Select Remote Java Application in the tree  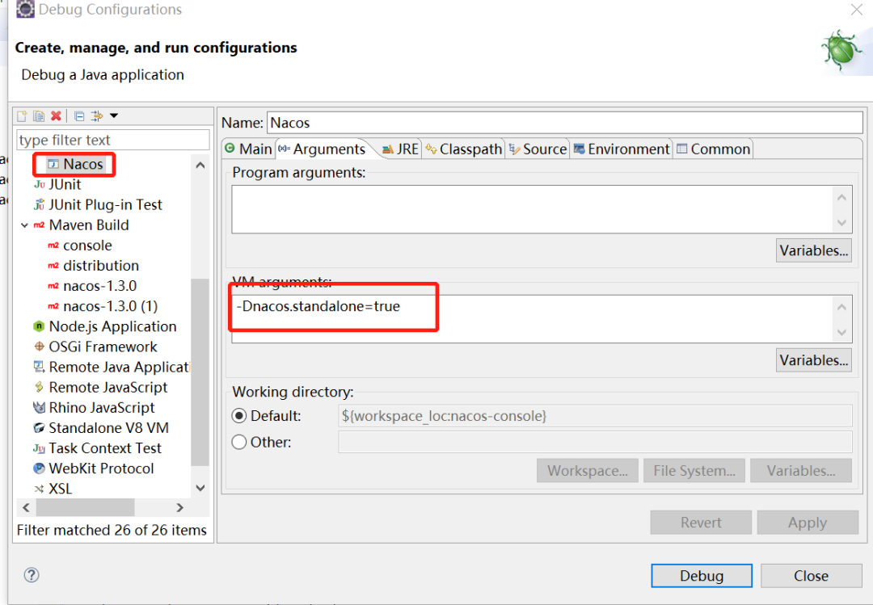pos(112,368)
